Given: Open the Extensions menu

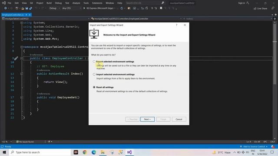Looking at the screenshot, I should [97, 3].
